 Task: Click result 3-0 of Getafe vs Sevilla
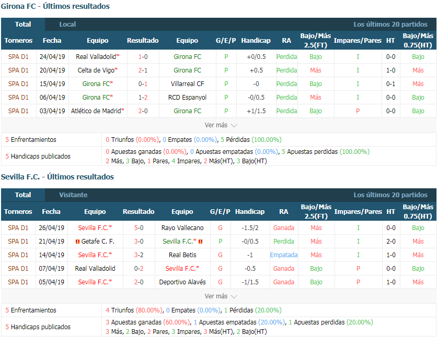[139, 242]
